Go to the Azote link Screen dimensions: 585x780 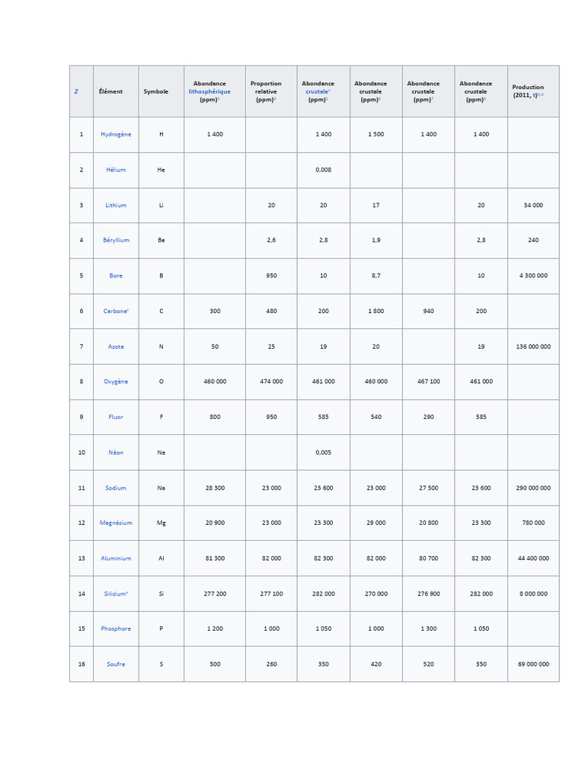tap(116, 347)
